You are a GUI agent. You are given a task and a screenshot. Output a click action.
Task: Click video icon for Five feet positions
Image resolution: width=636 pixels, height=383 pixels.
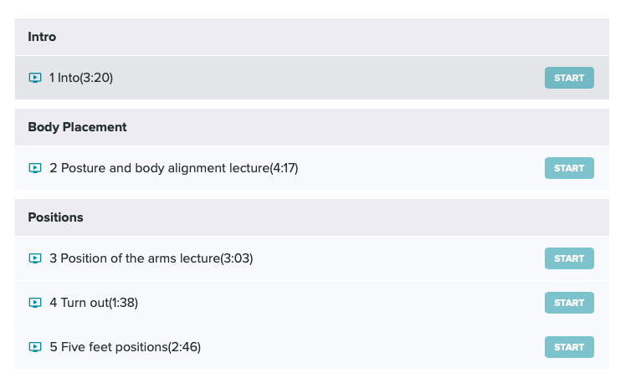pos(35,347)
